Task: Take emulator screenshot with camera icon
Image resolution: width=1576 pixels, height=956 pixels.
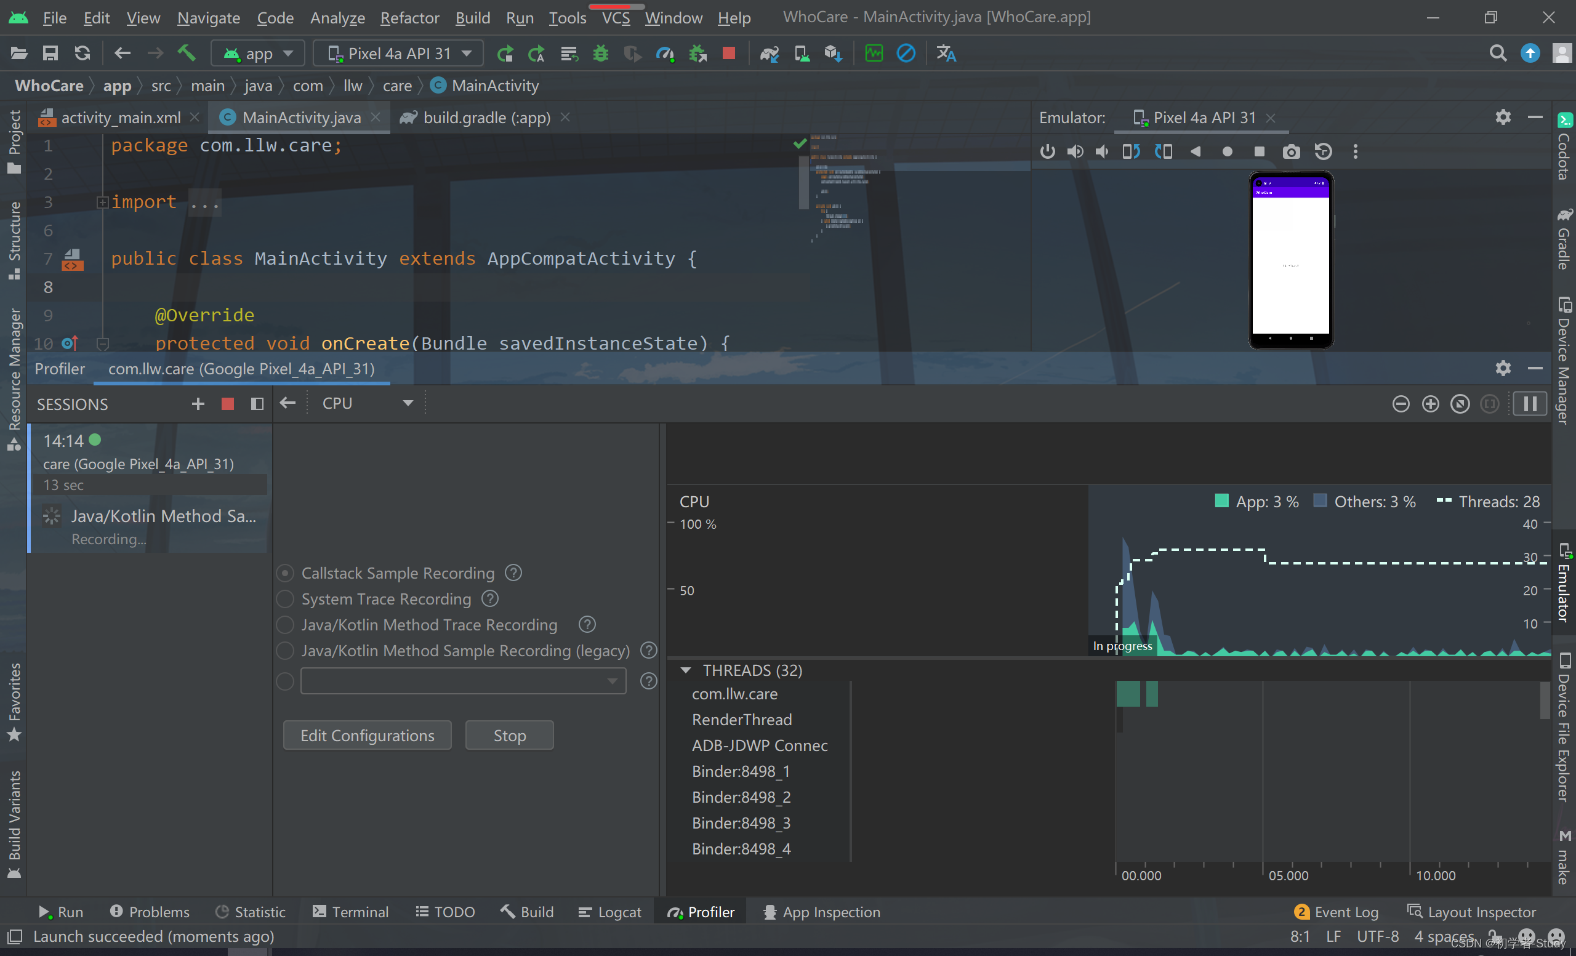Action: pos(1292,151)
